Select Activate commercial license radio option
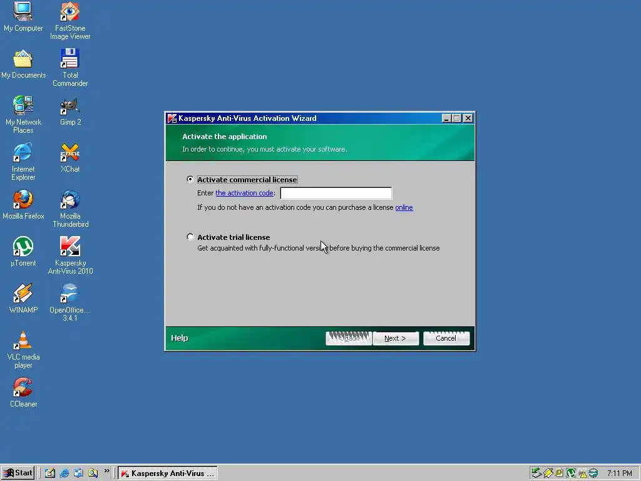Viewport: 641px width, 481px height. pos(190,179)
